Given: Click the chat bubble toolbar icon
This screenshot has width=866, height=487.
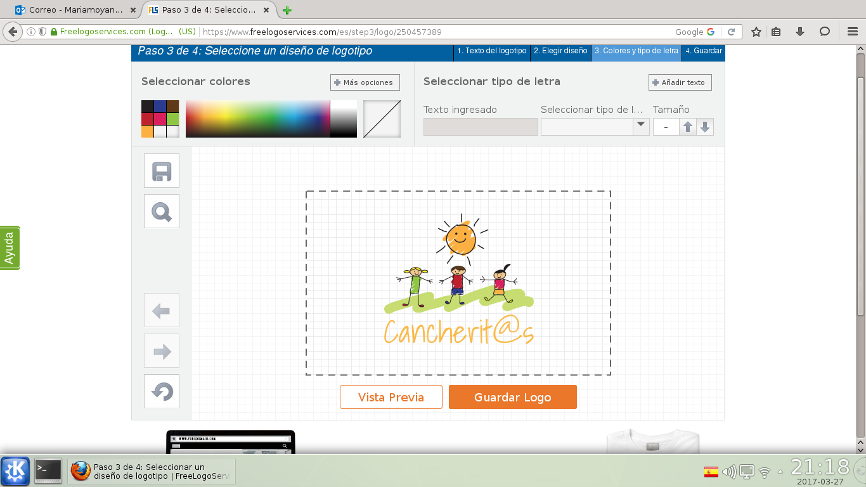Looking at the screenshot, I should pos(824,32).
